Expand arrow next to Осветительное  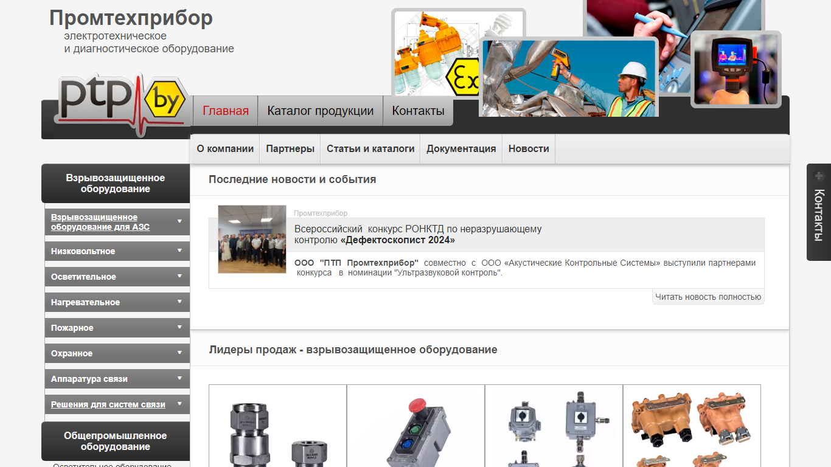point(179,276)
